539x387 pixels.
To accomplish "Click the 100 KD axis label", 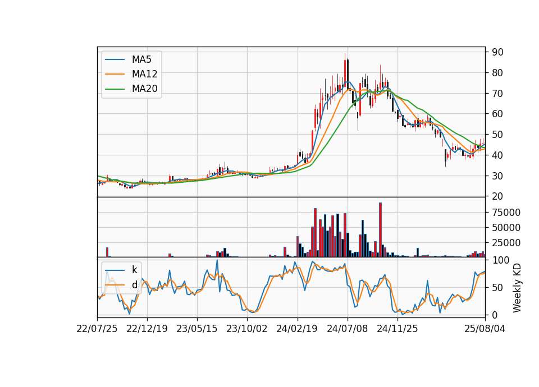I will point(500,260).
